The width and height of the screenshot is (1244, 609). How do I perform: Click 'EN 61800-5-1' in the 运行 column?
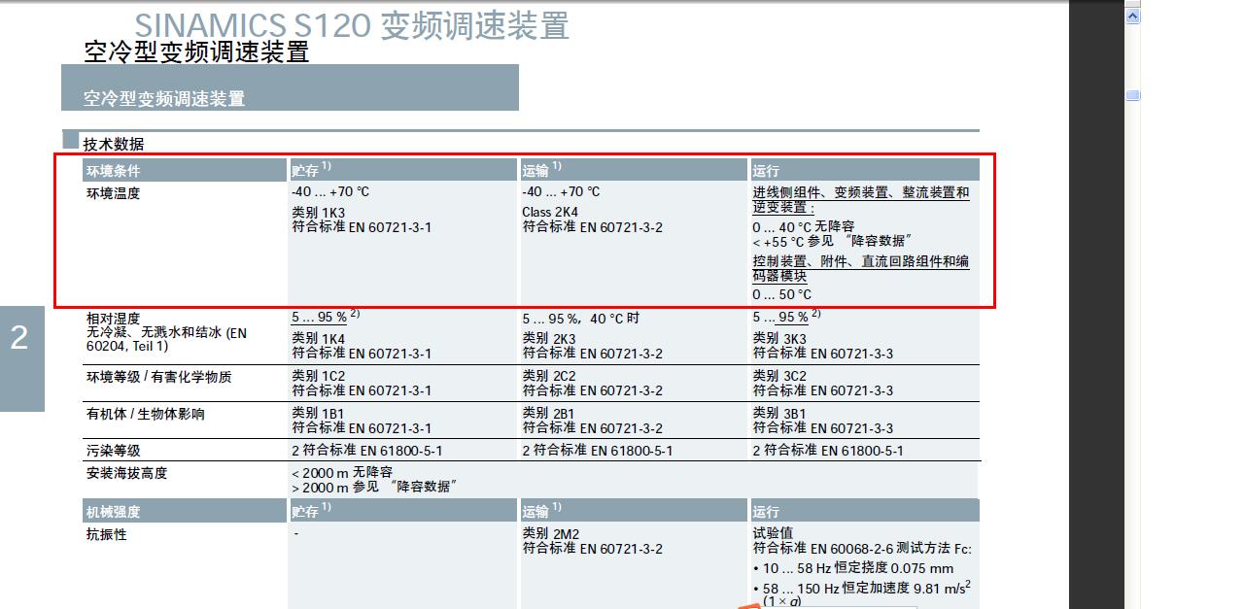862,451
